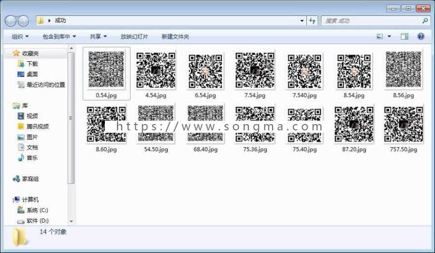Click the 14 个对象 status text
Viewport: 435px width, 253px height.
[53, 232]
